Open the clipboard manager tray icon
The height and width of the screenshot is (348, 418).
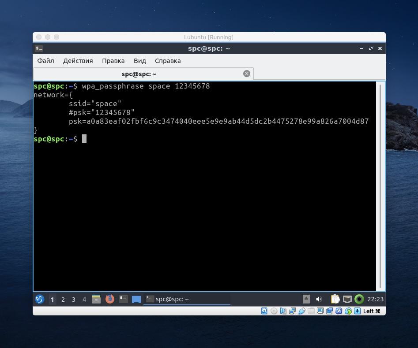pyautogui.click(x=335, y=299)
